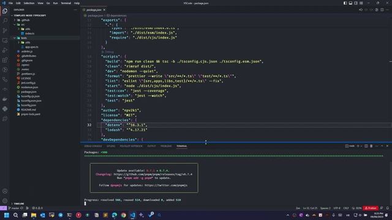Click the go back arrow in the editor toolbar

click(361, 10)
